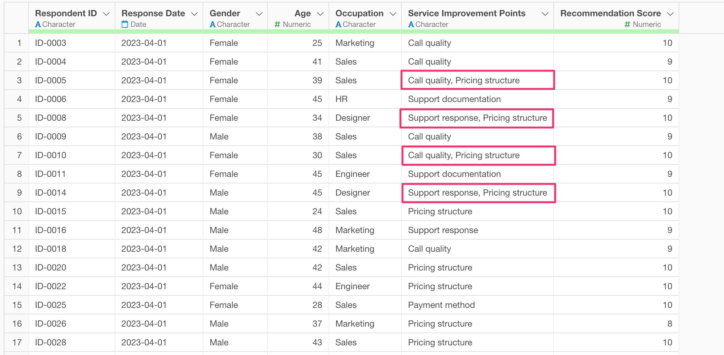Image resolution: width=724 pixels, height=355 pixels.
Task: Click the cell ID-0003
Action: click(x=51, y=43)
